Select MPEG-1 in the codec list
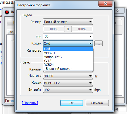127x114 pixels. click(x=68, y=53)
